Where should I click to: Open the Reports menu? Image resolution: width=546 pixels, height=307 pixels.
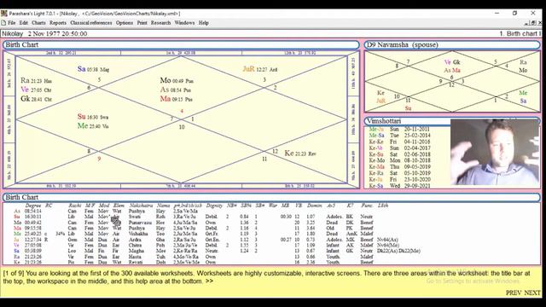pos(58,23)
